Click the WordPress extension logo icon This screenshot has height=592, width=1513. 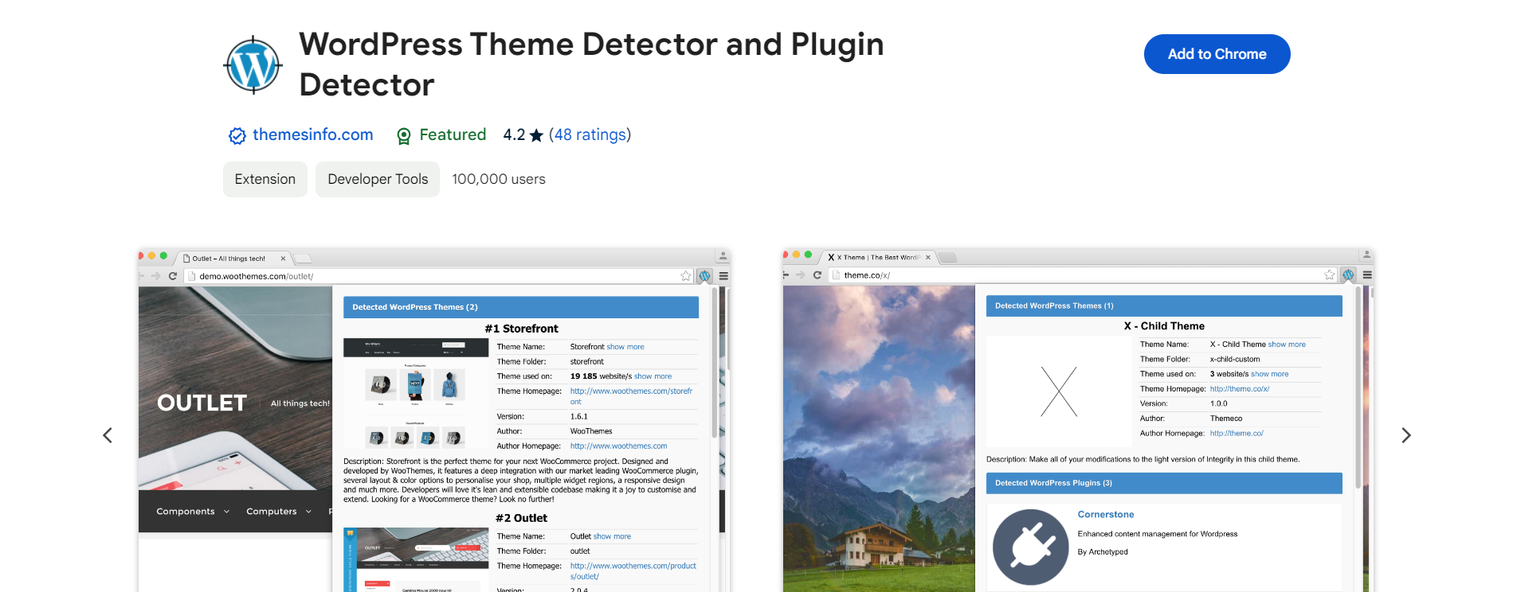253,65
